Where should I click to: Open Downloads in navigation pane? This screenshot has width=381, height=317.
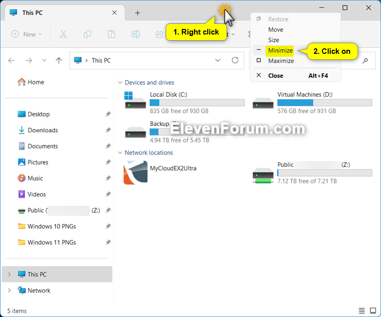tap(38, 130)
